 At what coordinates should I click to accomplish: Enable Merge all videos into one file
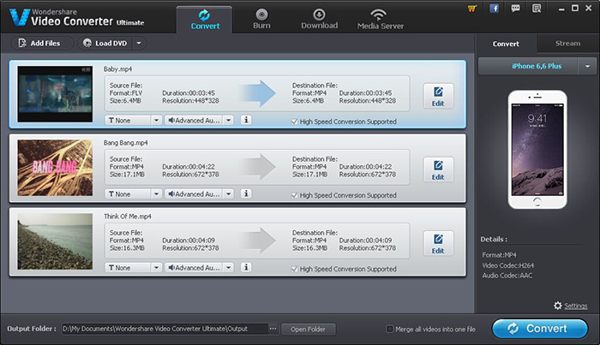click(389, 329)
